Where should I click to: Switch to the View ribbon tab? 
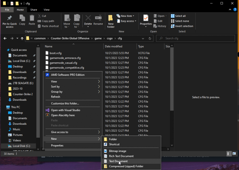coord(46,10)
